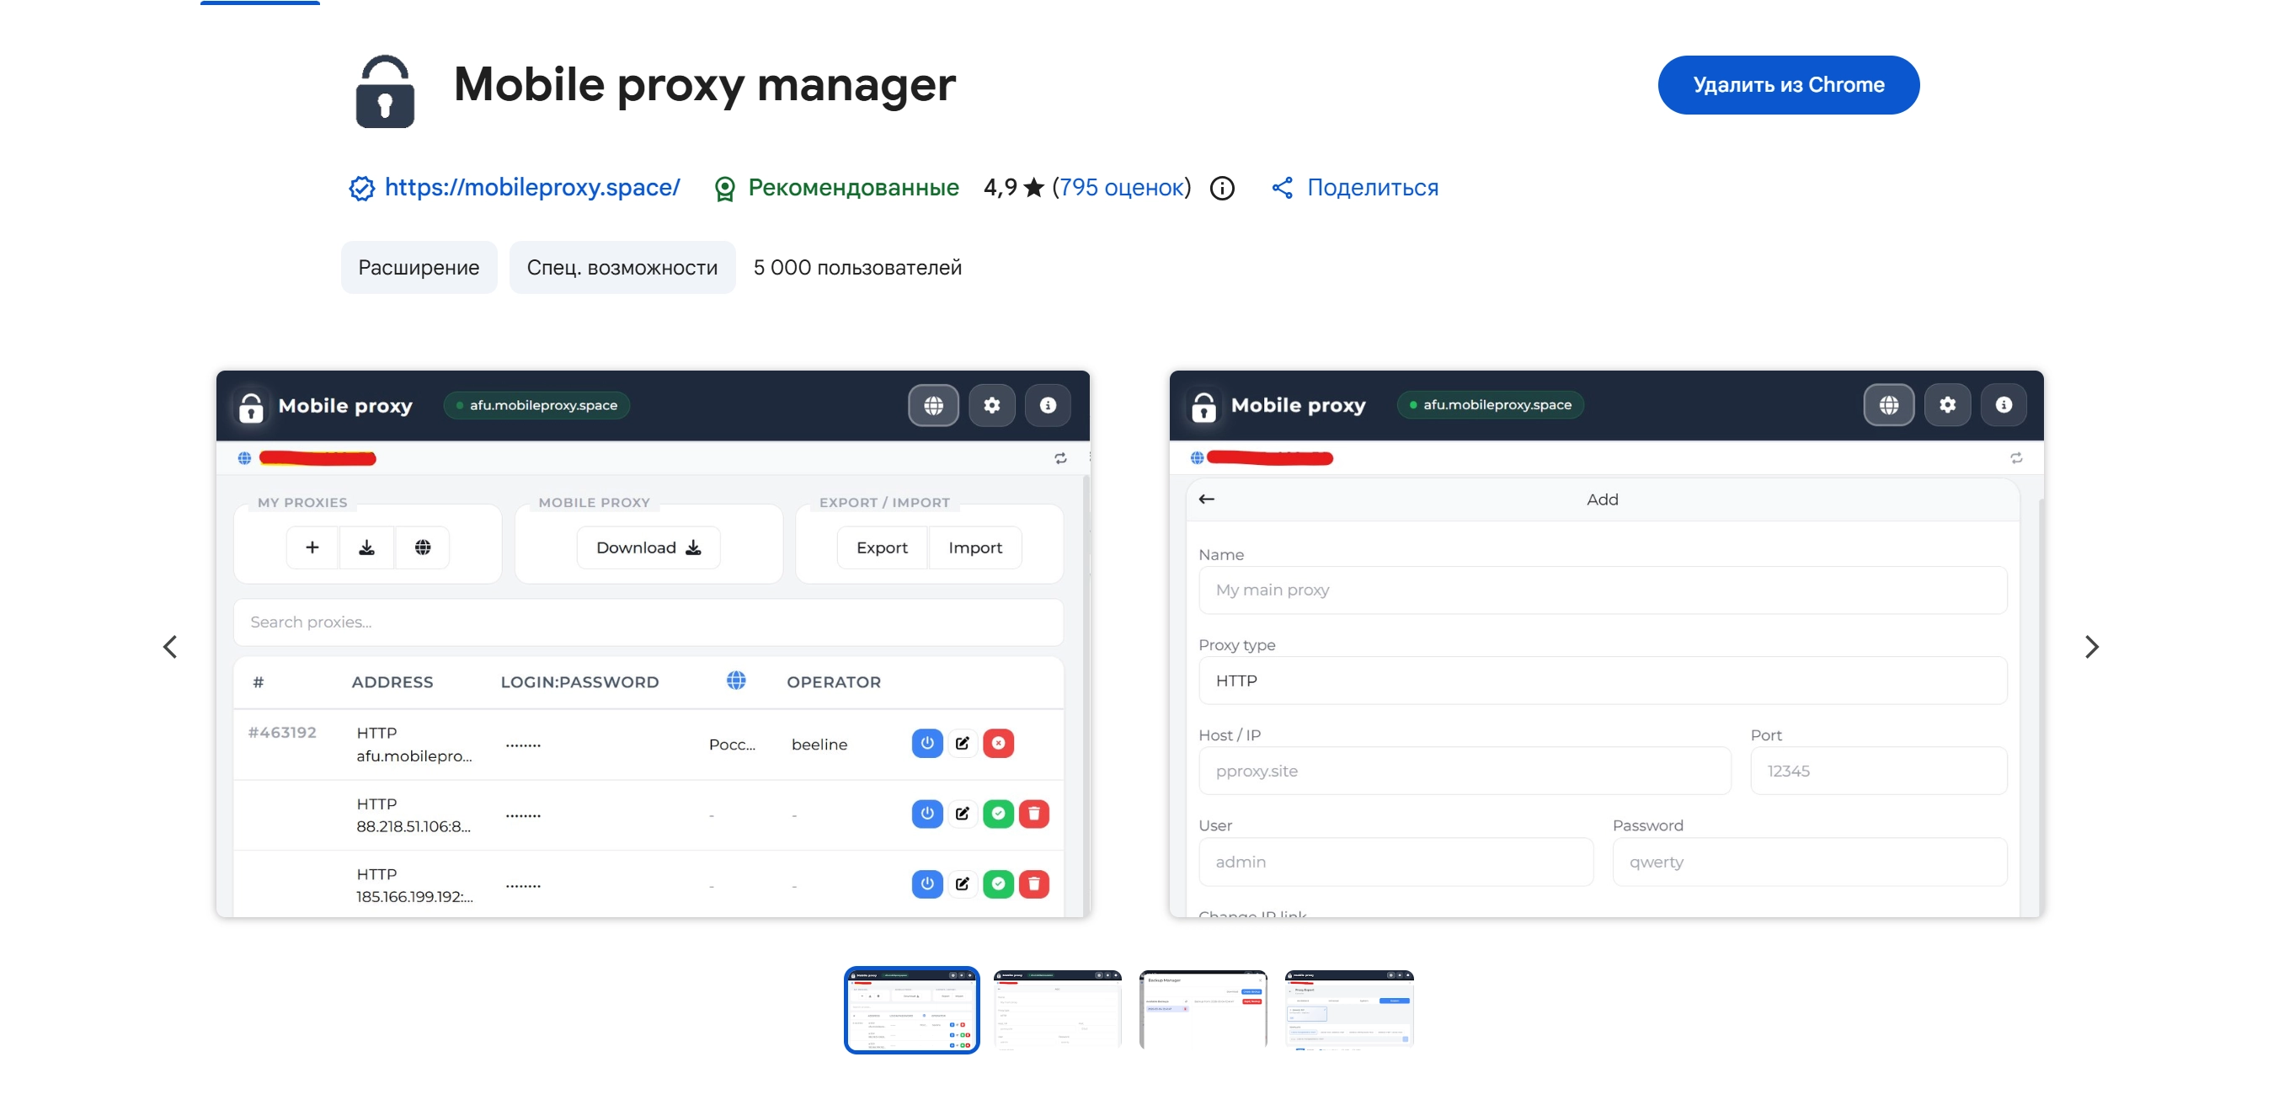Image resolution: width=2284 pixels, height=1105 pixels.
Task: Switch to the Export tab
Action: pyautogui.click(x=883, y=547)
